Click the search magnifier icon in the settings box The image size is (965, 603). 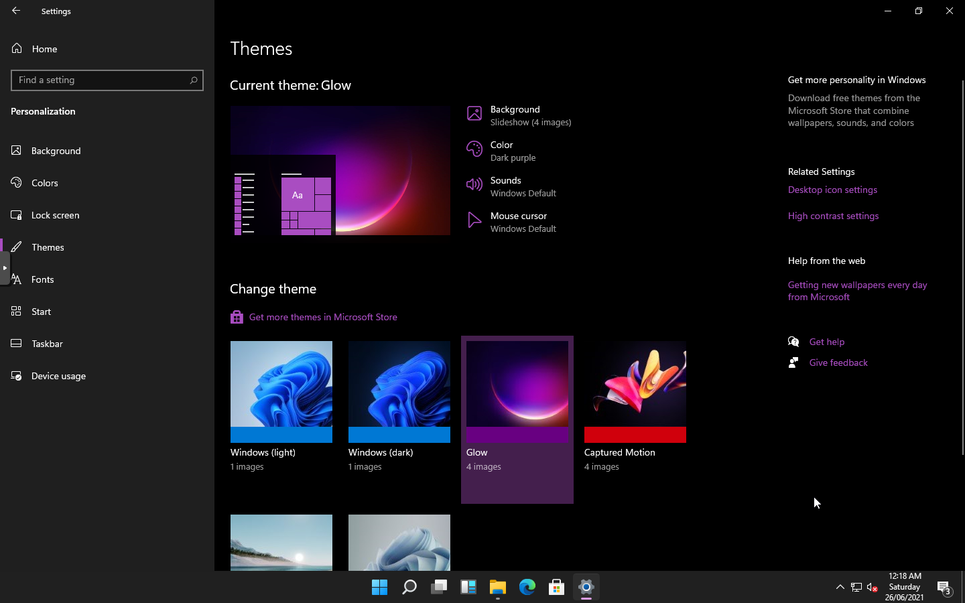point(194,80)
